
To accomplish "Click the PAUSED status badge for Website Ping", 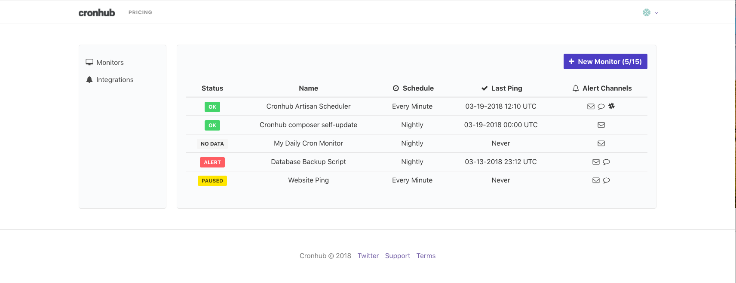I will click(212, 181).
